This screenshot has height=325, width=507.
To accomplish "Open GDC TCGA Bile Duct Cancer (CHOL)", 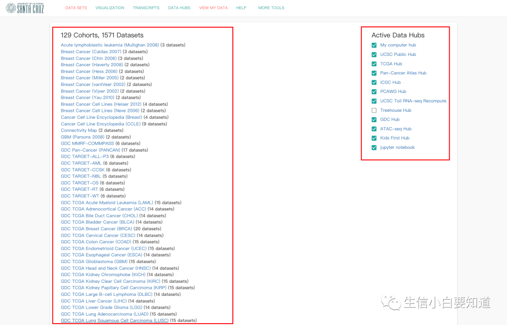I will pos(99,216).
